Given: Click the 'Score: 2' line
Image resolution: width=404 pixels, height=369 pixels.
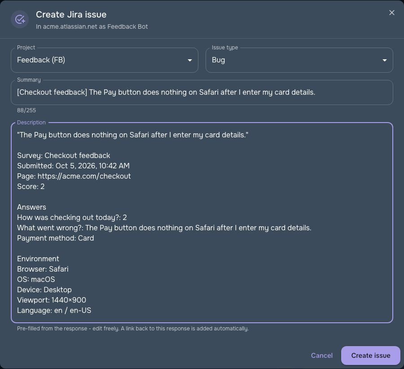Looking at the screenshot, I should (x=31, y=187).
